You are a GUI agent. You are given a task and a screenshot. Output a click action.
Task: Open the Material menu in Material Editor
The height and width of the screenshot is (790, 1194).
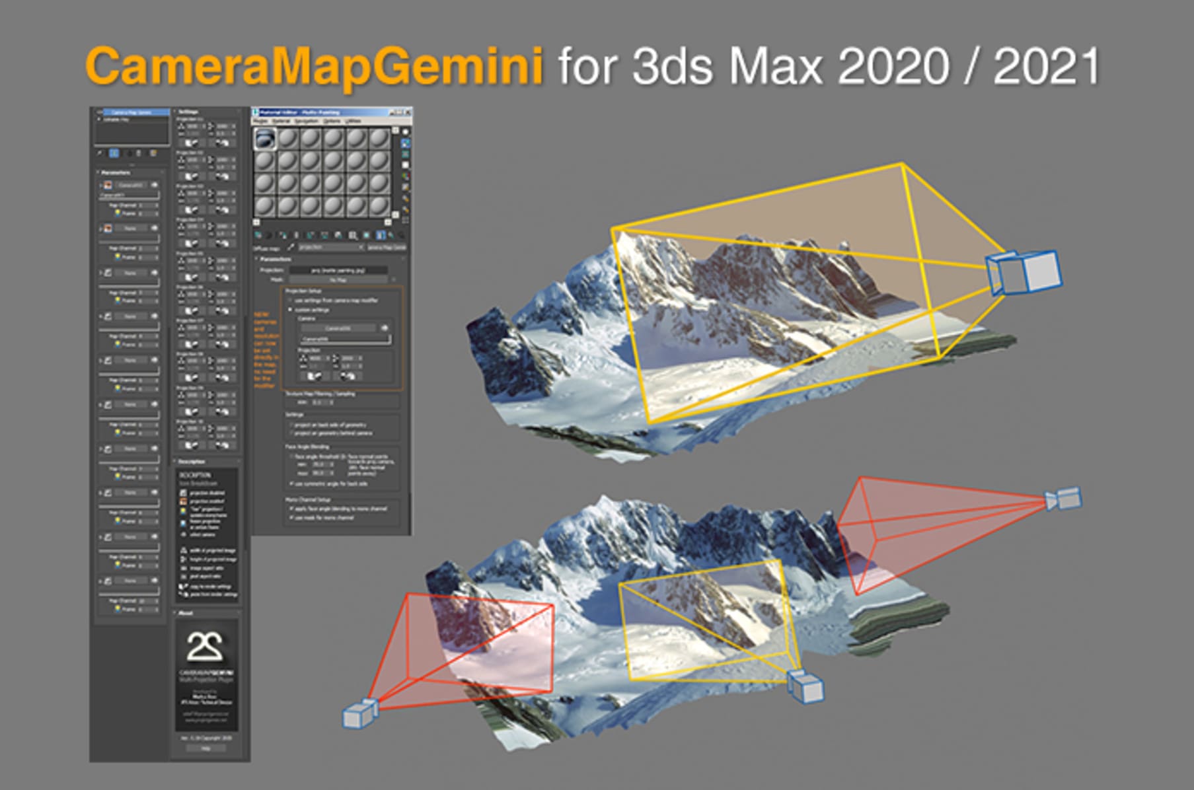[281, 121]
